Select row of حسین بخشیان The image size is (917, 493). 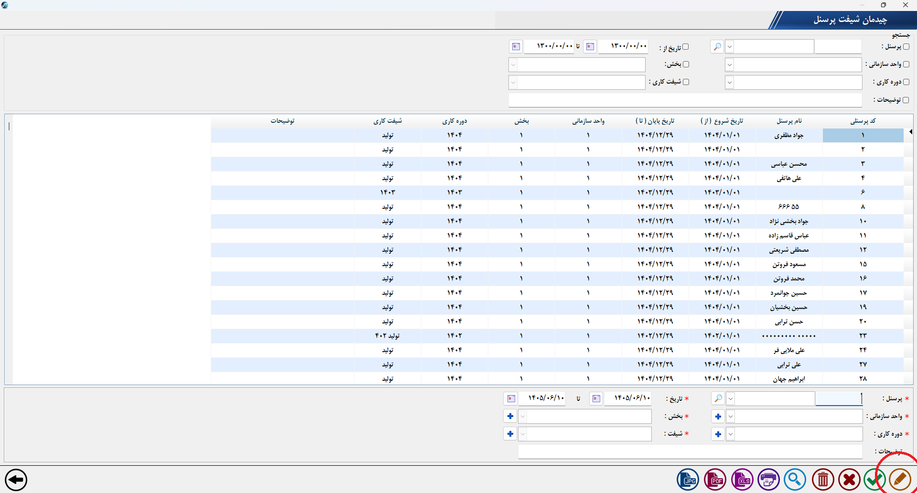click(x=557, y=307)
